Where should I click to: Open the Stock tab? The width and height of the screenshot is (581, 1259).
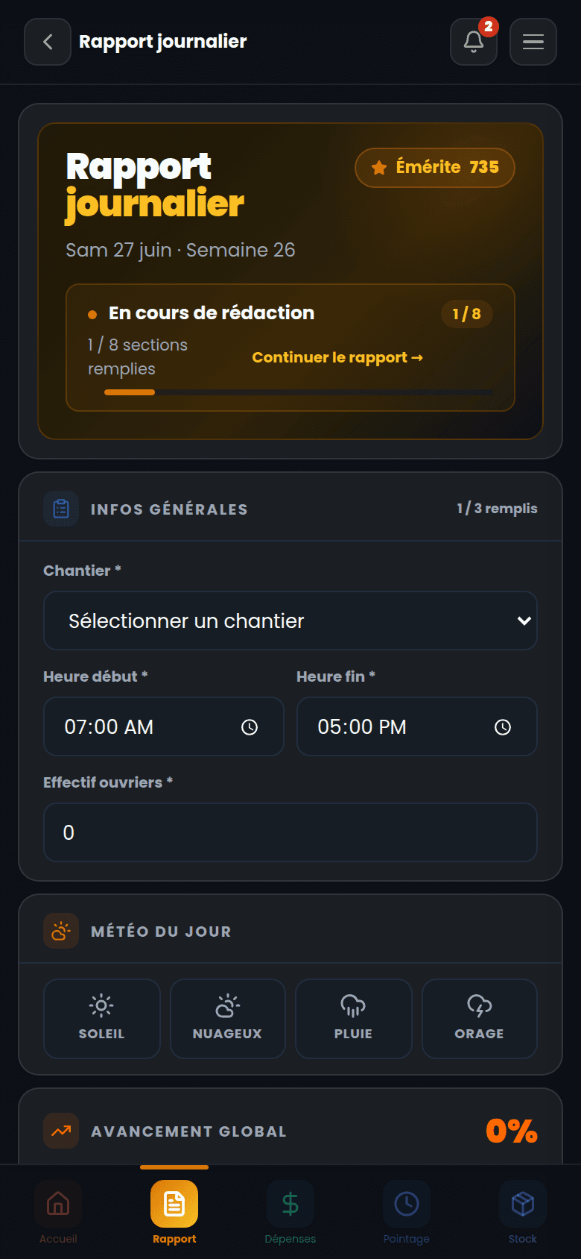click(x=523, y=1212)
